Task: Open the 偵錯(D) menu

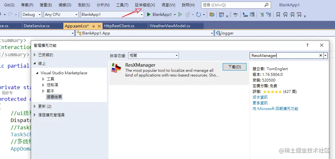Action: [64, 5]
